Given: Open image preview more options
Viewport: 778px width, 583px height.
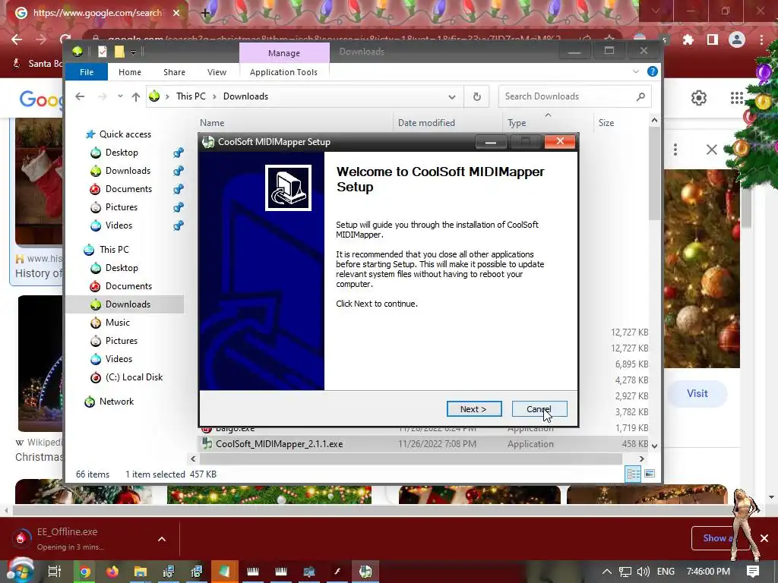Looking at the screenshot, I should pos(675,150).
